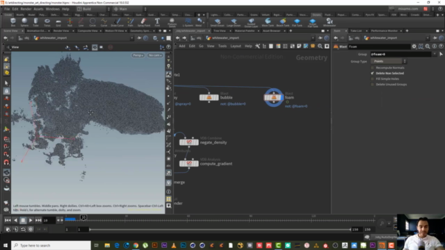Select the Draw Curve tool
The height and width of the screenshot is (250, 445).
[118, 22]
